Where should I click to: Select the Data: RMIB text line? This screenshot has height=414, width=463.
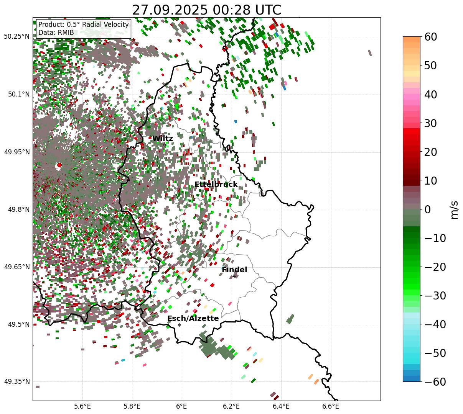click(56, 33)
